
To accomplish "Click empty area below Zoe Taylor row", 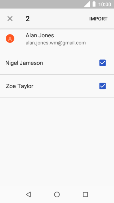I will tap(57, 141).
